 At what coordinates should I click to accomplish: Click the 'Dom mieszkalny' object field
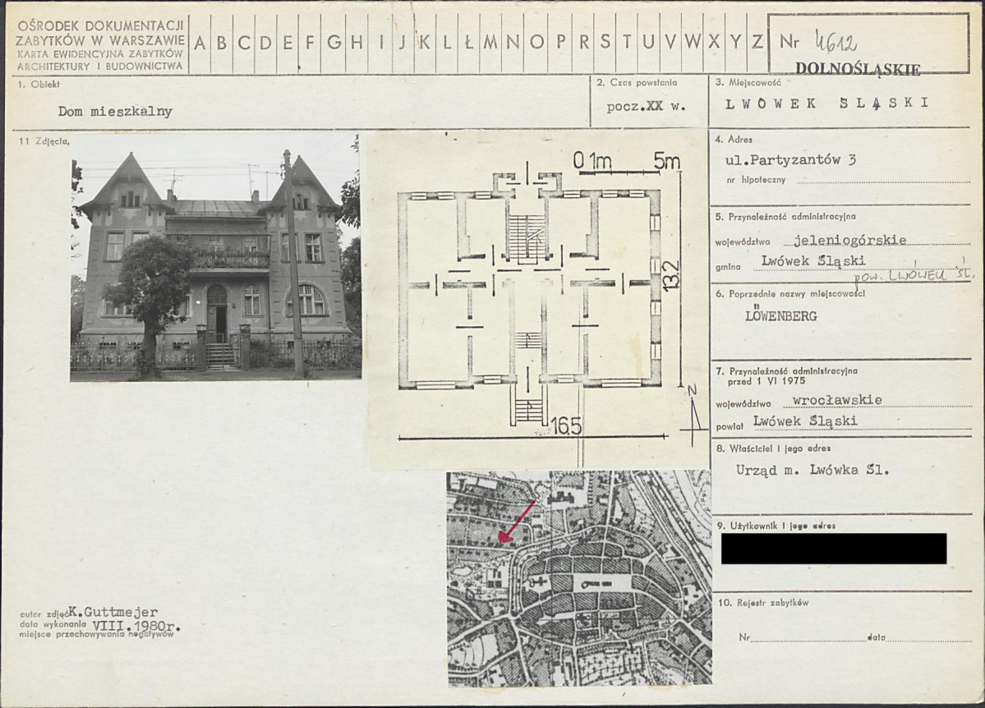[115, 112]
